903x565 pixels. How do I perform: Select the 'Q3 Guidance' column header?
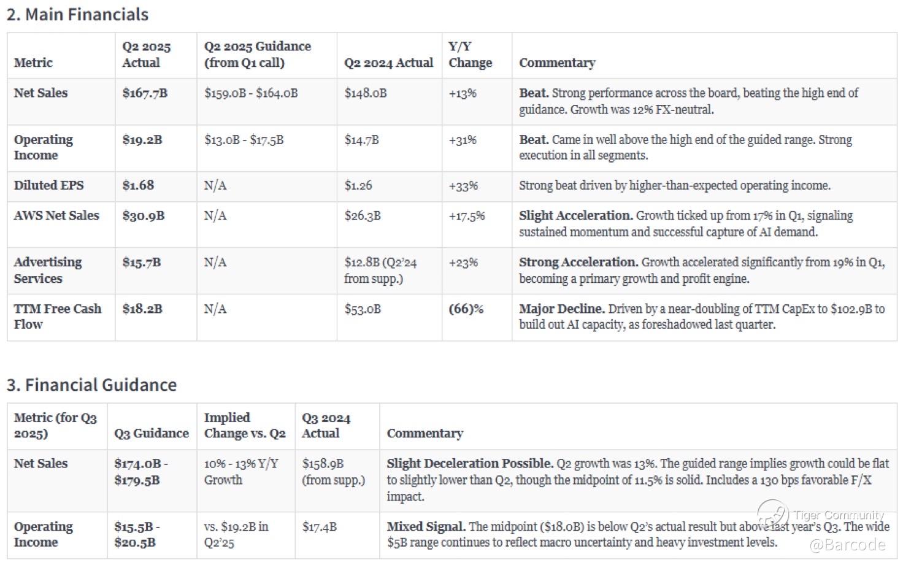tap(151, 433)
